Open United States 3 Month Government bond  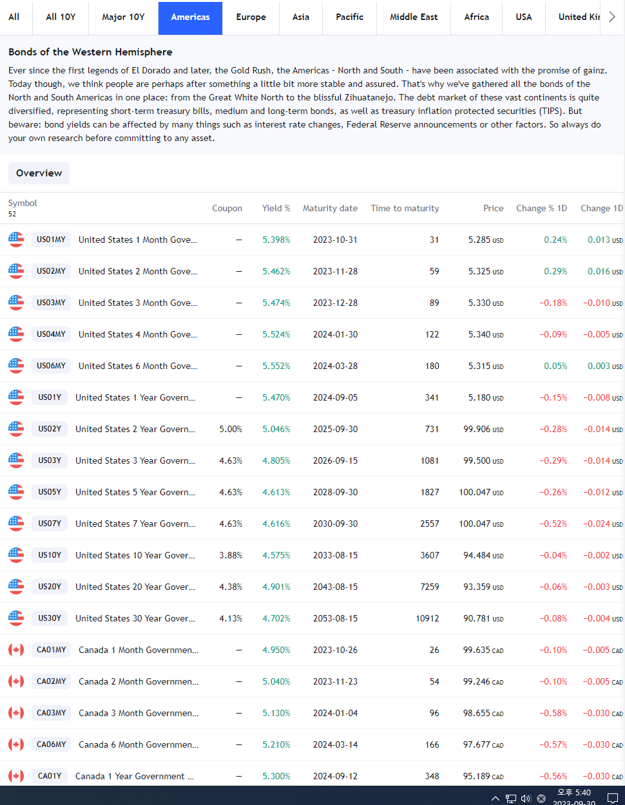click(138, 303)
